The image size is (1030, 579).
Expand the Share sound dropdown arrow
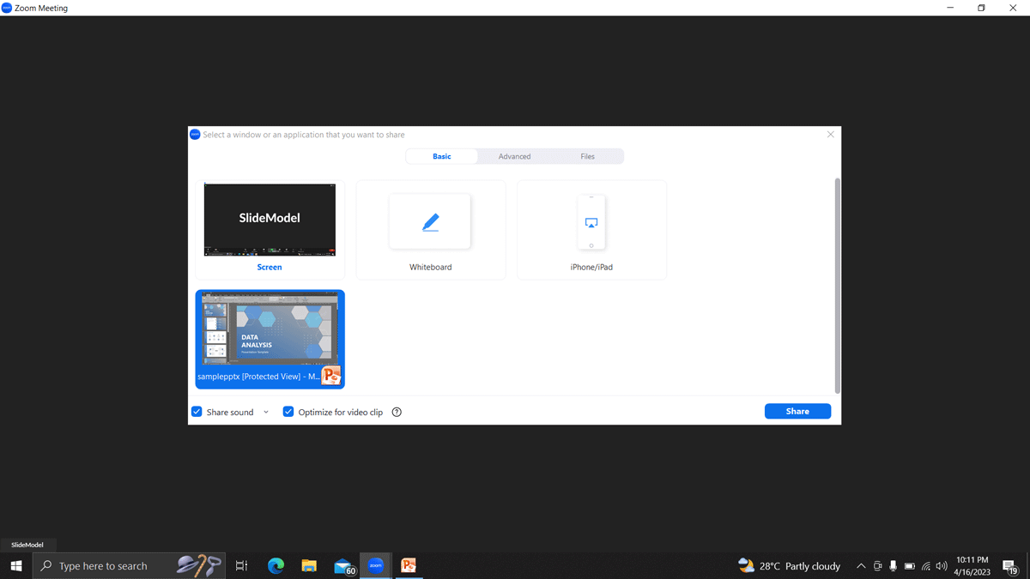pyautogui.click(x=266, y=412)
